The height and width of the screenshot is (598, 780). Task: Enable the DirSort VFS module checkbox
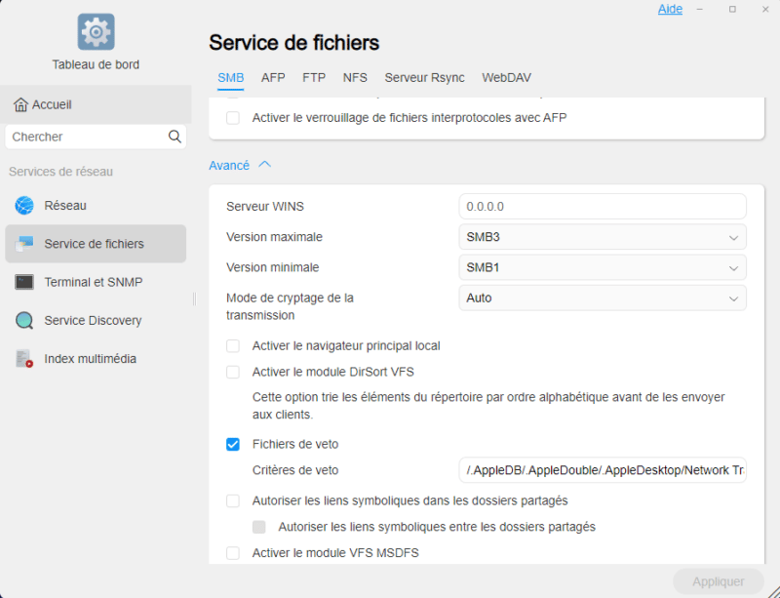[x=233, y=372]
